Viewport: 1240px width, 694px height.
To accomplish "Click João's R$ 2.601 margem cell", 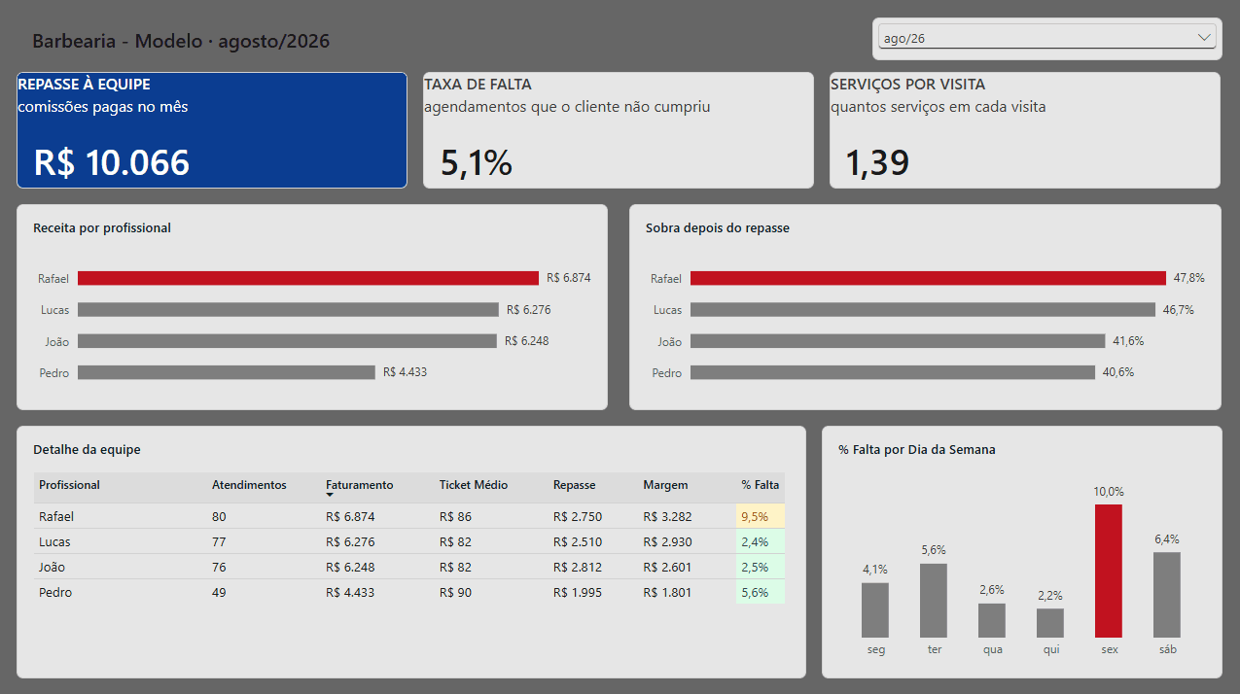I will coord(667,568).
